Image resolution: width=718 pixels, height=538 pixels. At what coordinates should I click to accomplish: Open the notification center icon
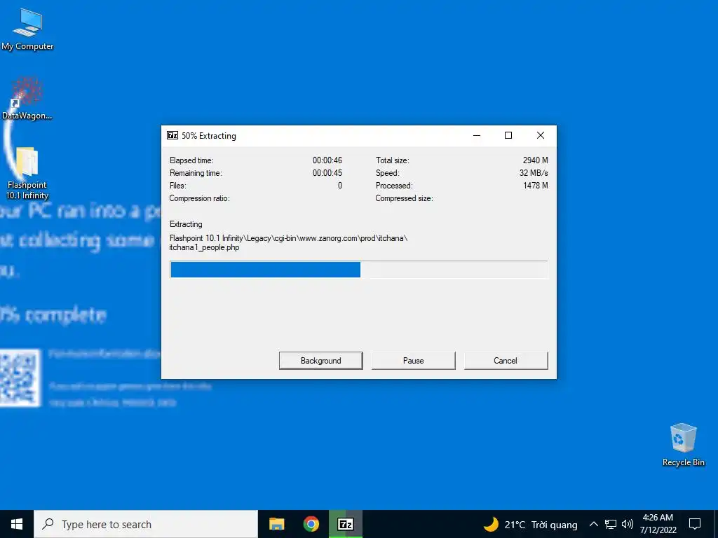tap(695, 524)
